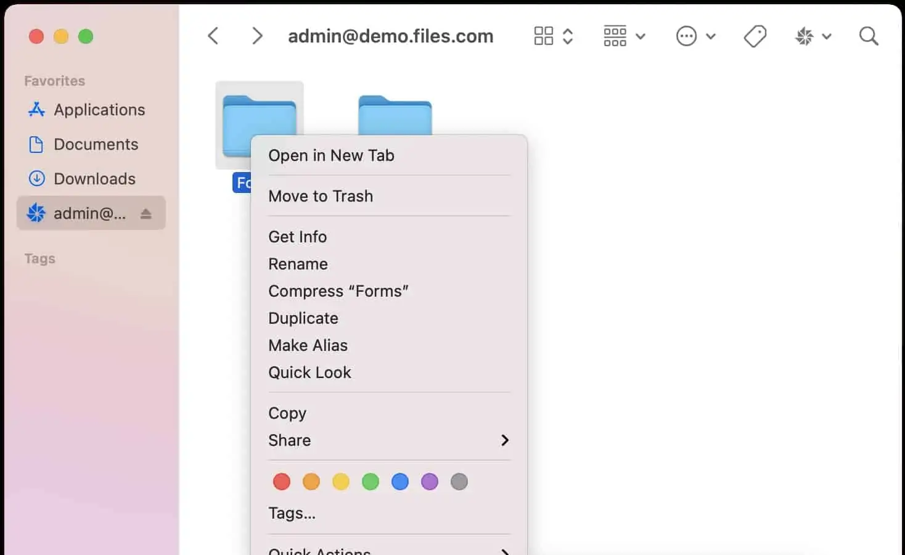Open the Share submenu

coord(389,440)
